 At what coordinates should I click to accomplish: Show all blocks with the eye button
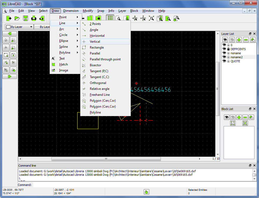pos(227,117)
